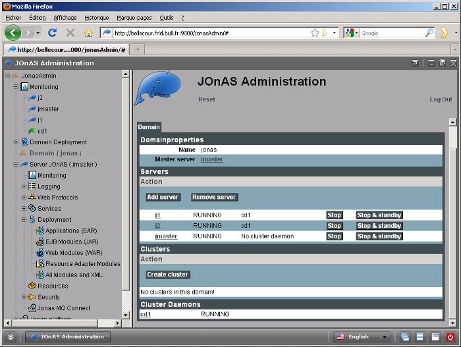Viewport: 461px width, 347px height.
Task: Go to the Firefox home page
Action: (x=88, y=32)
